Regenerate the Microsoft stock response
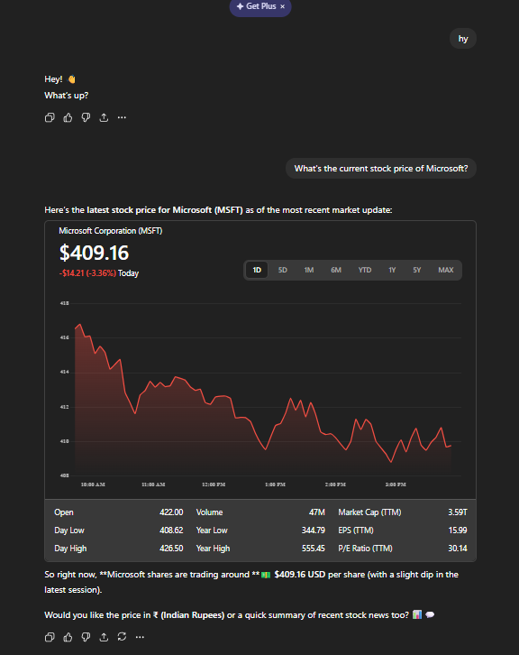Screen dimensions: 519x655 122,637
